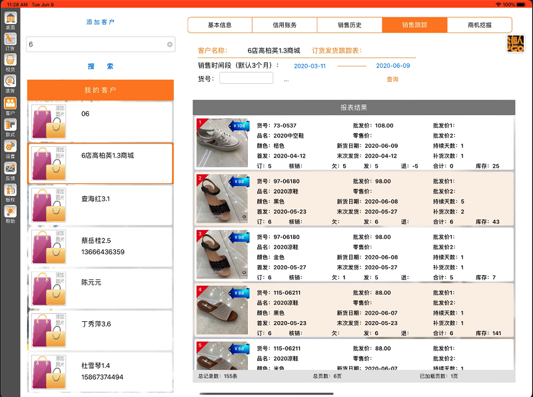The width and height of the screenshot is (533, 397).
Task: Click the 搜索 search button
Action: 101,66
